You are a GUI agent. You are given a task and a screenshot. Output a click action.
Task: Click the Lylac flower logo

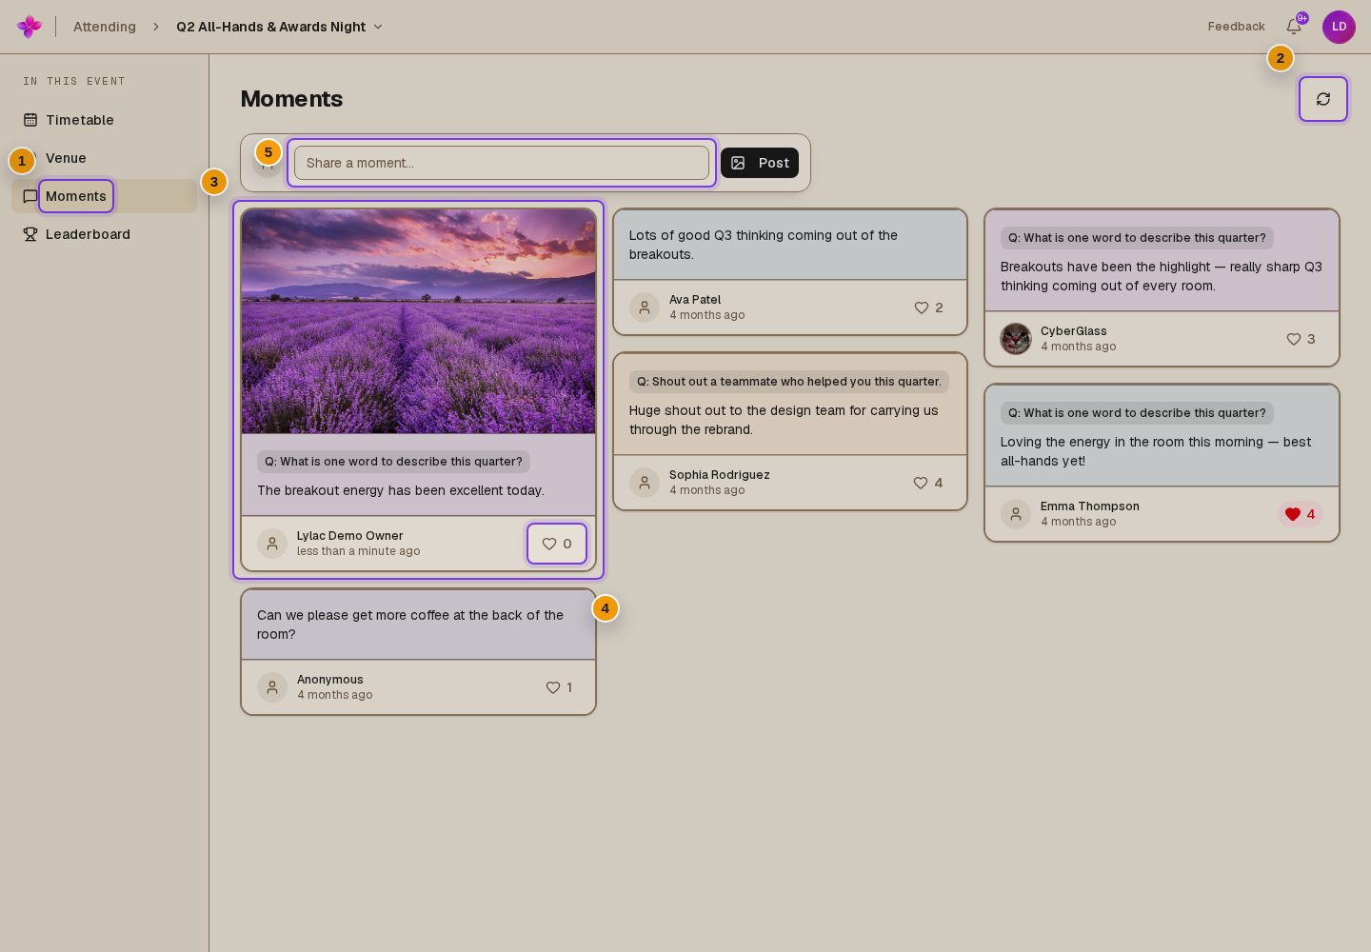click(x=30, y=27)
